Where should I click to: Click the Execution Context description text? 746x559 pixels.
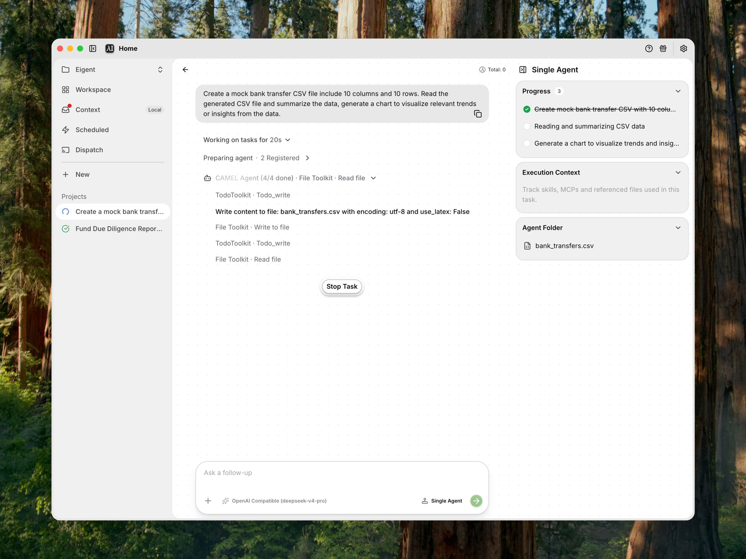click(601, 195)
